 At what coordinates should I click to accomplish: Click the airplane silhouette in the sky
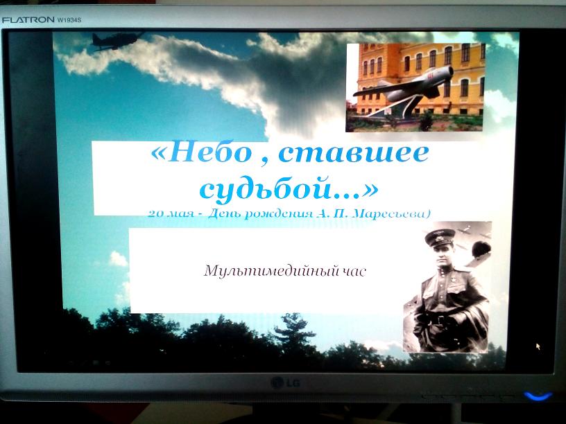pos(117,40)
